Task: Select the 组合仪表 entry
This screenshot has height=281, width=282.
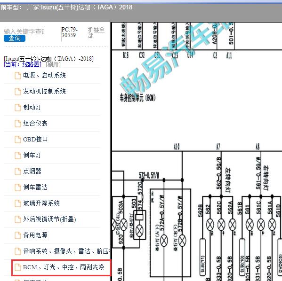Action: 35,124
